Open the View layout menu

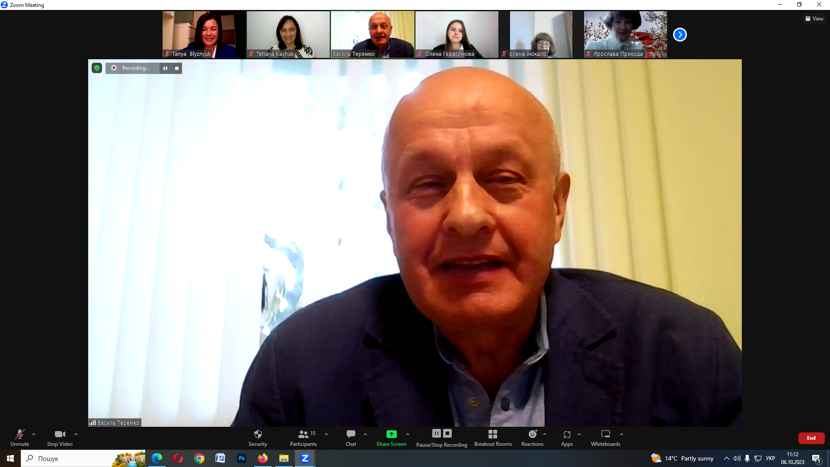point(814,19)
